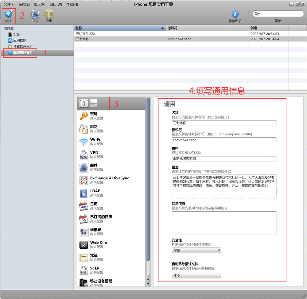This screenshot has height=299, width=307.
Task: Click the 共享 (Share) toolbar icon
Action: (x=35, y=14)
